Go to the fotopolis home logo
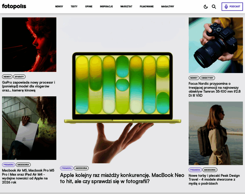This screenshot has height=194, width=245. [x=14, y=6]
